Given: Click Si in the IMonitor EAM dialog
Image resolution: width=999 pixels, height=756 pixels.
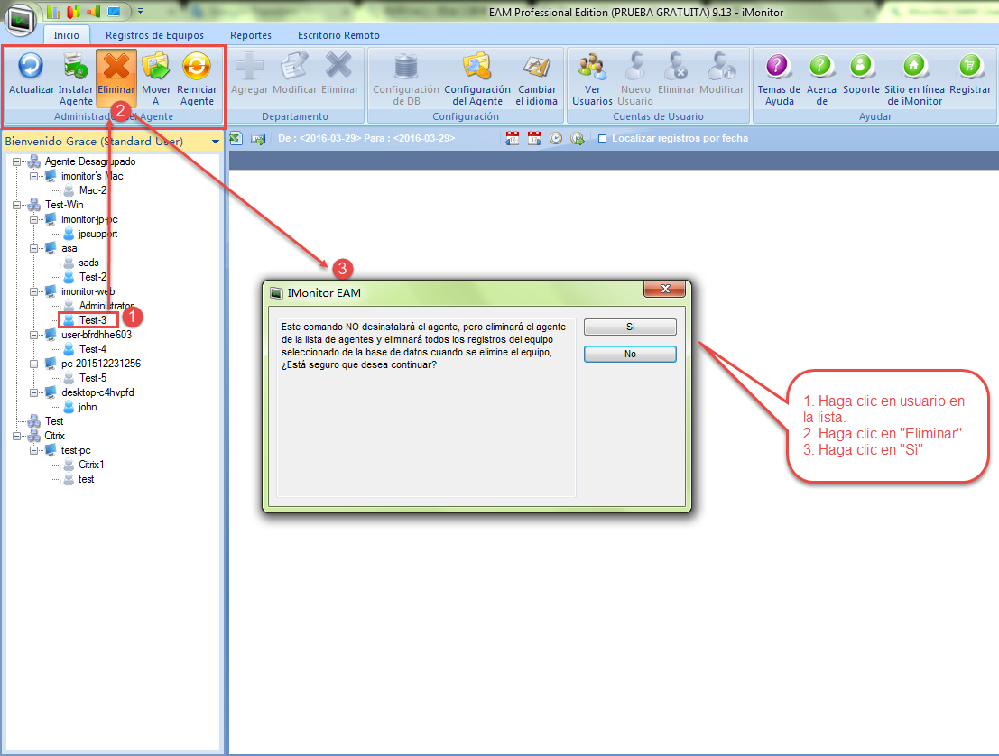Looking at the screenshot, I should 630,327.
